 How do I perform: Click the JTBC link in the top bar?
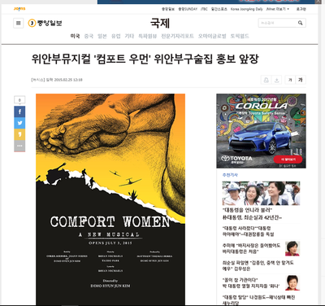(204, 9)
